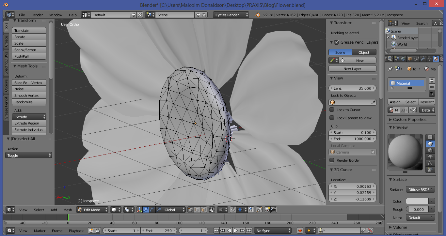Open the Object properties cube tab
The height and width of the screenshot is (236, 446).
(409, 59)
